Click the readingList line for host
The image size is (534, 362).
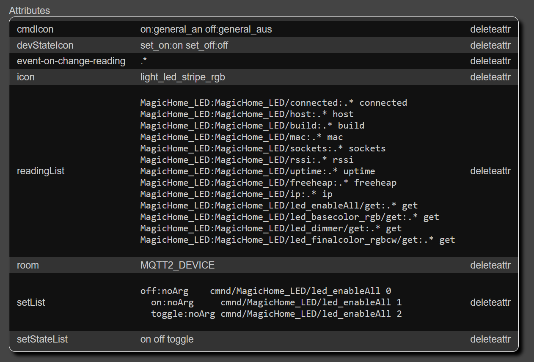[x=247, y=114]
